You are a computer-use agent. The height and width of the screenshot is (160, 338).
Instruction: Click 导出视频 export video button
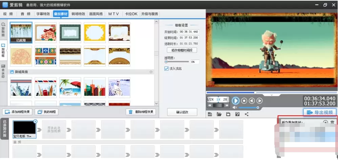(320, 112)
